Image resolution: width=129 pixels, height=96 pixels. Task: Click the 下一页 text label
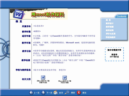point(49,93)
